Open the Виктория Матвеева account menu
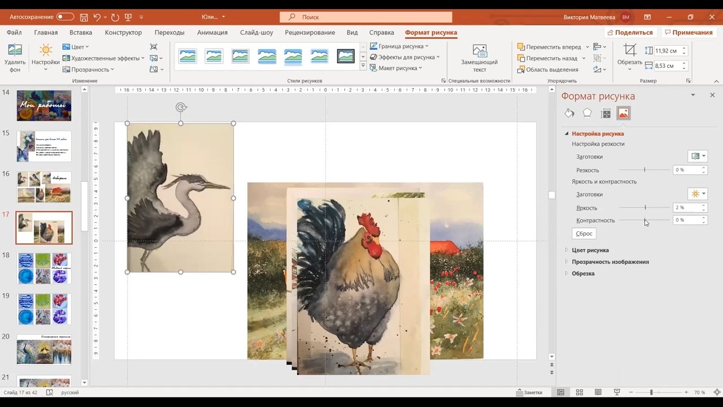 pos(596,17)
